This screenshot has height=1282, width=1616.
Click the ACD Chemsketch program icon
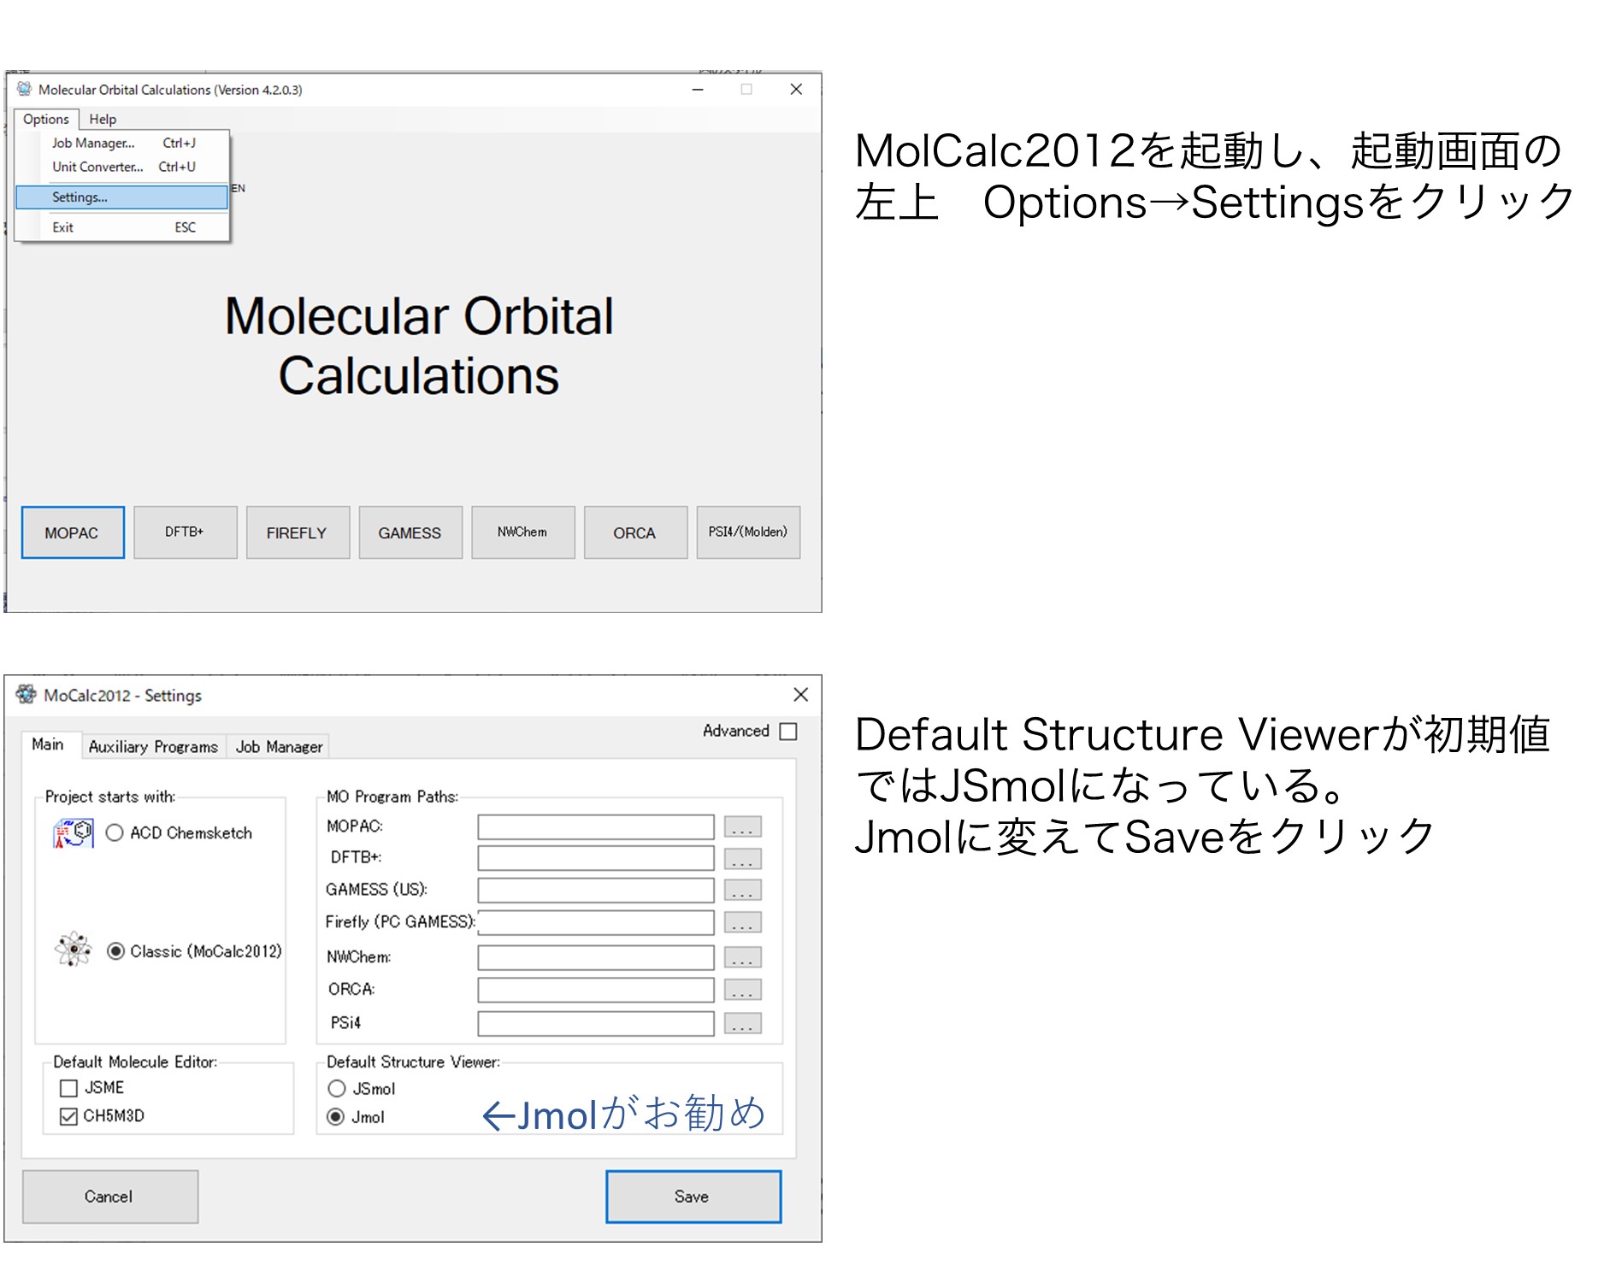[x=73, y=832]
